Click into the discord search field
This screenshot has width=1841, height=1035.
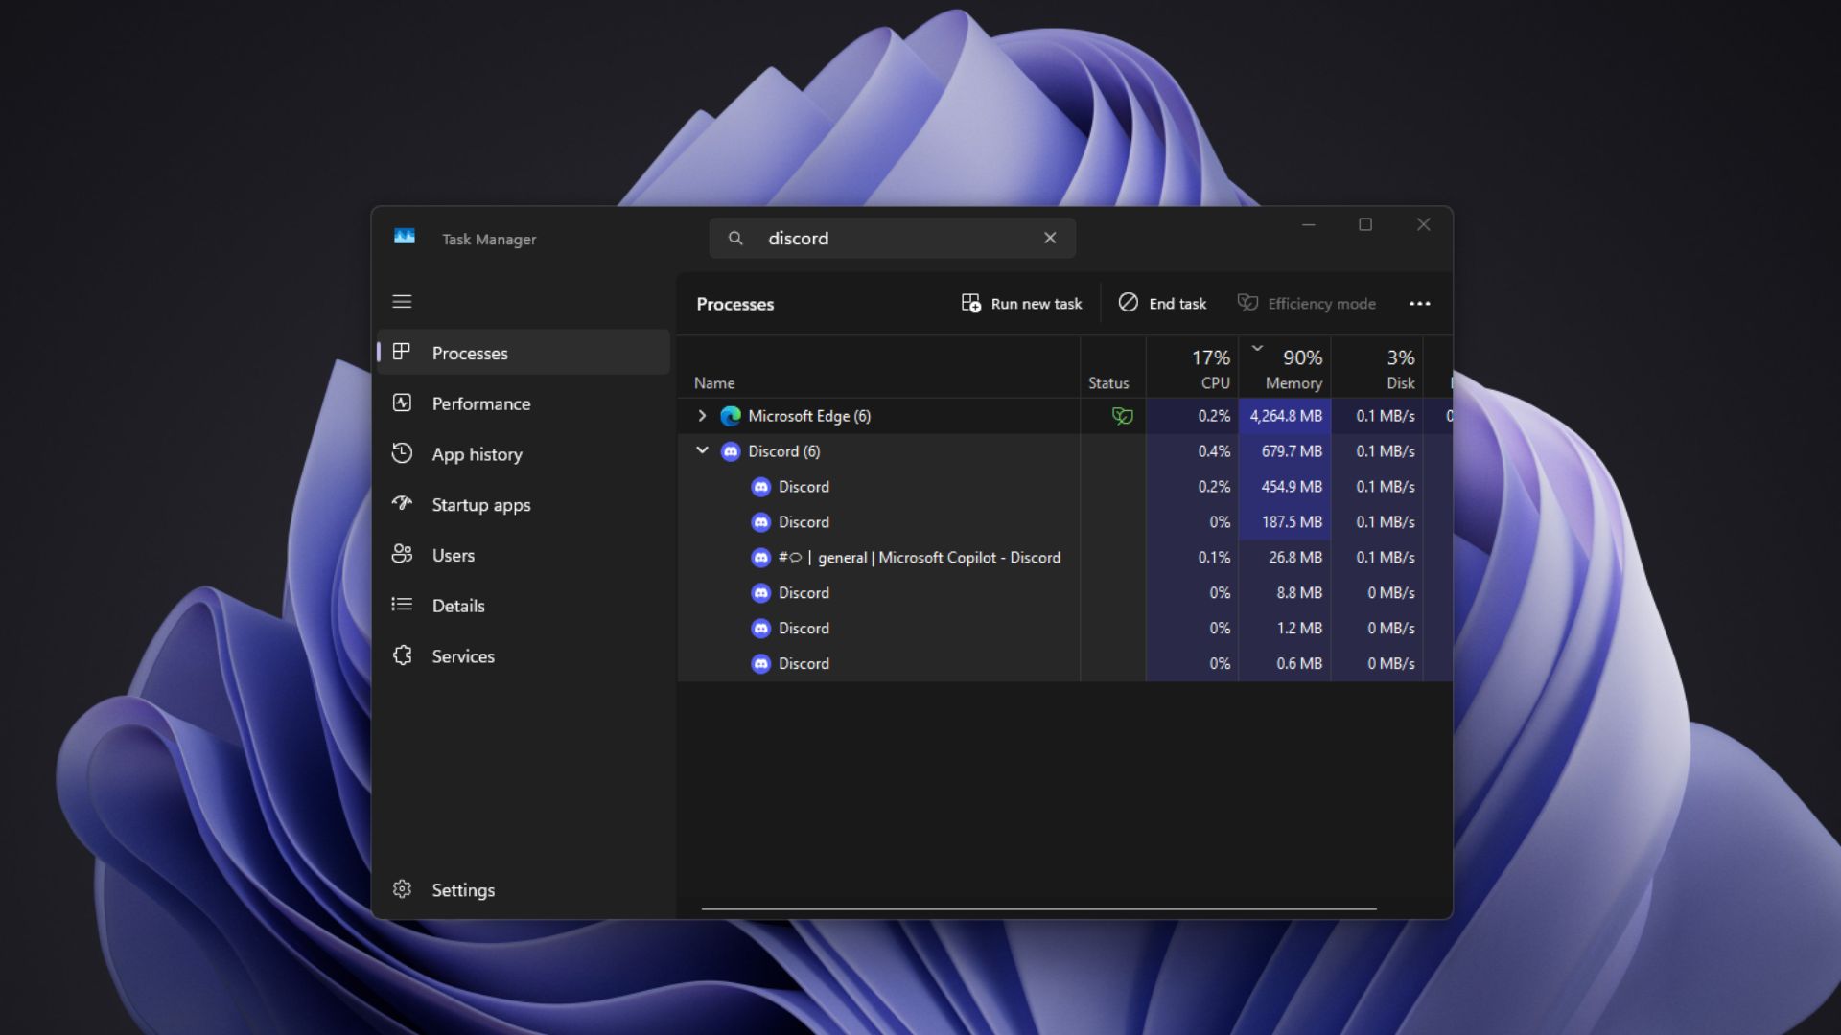pyautogui.click(x=892, y=238)
